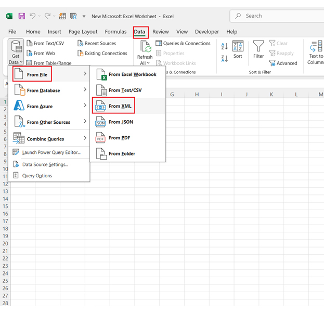Select row 15 header
This screenshot has width=324, height=313.
[x=5, y=206]
